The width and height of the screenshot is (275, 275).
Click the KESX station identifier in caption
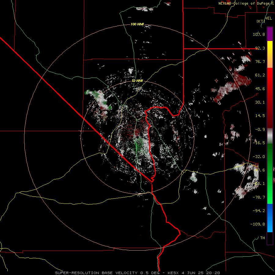coord(173,273)
